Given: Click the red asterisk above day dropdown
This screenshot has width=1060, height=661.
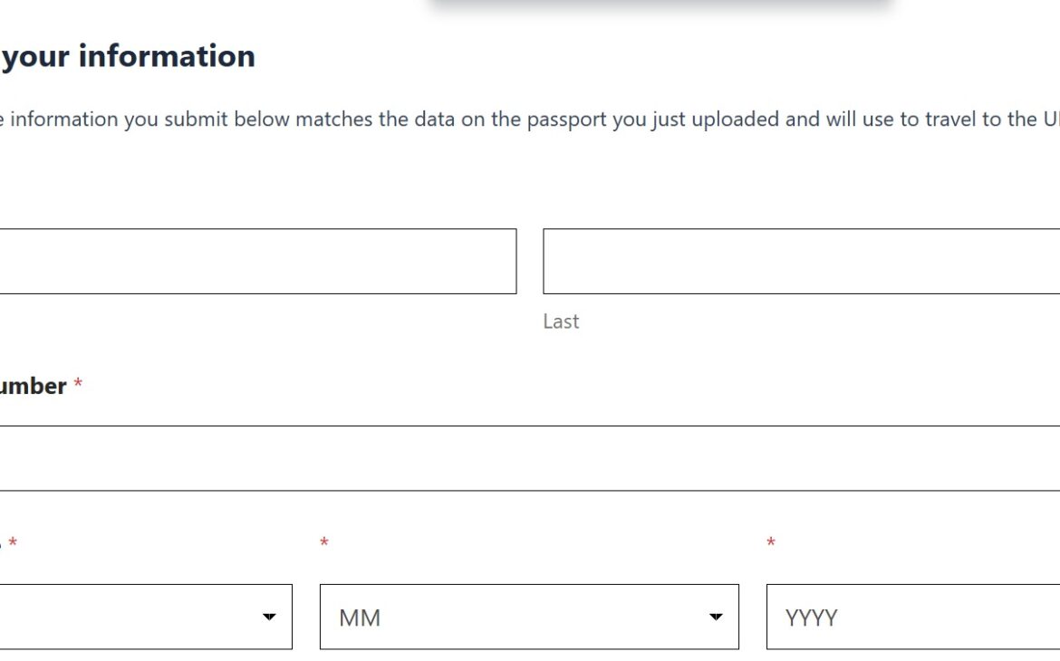Looking at the screenshot, I should [x=13, y=543].
